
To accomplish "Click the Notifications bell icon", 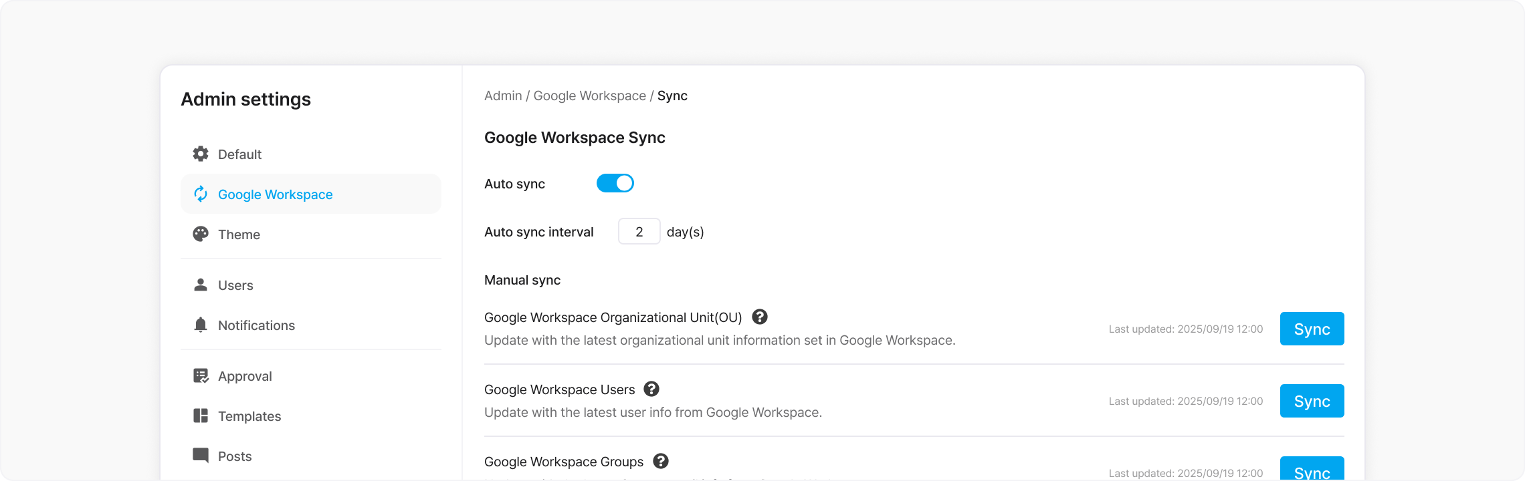I will pos(201,325).
